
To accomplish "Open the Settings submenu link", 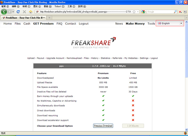I will pos(144,58).
